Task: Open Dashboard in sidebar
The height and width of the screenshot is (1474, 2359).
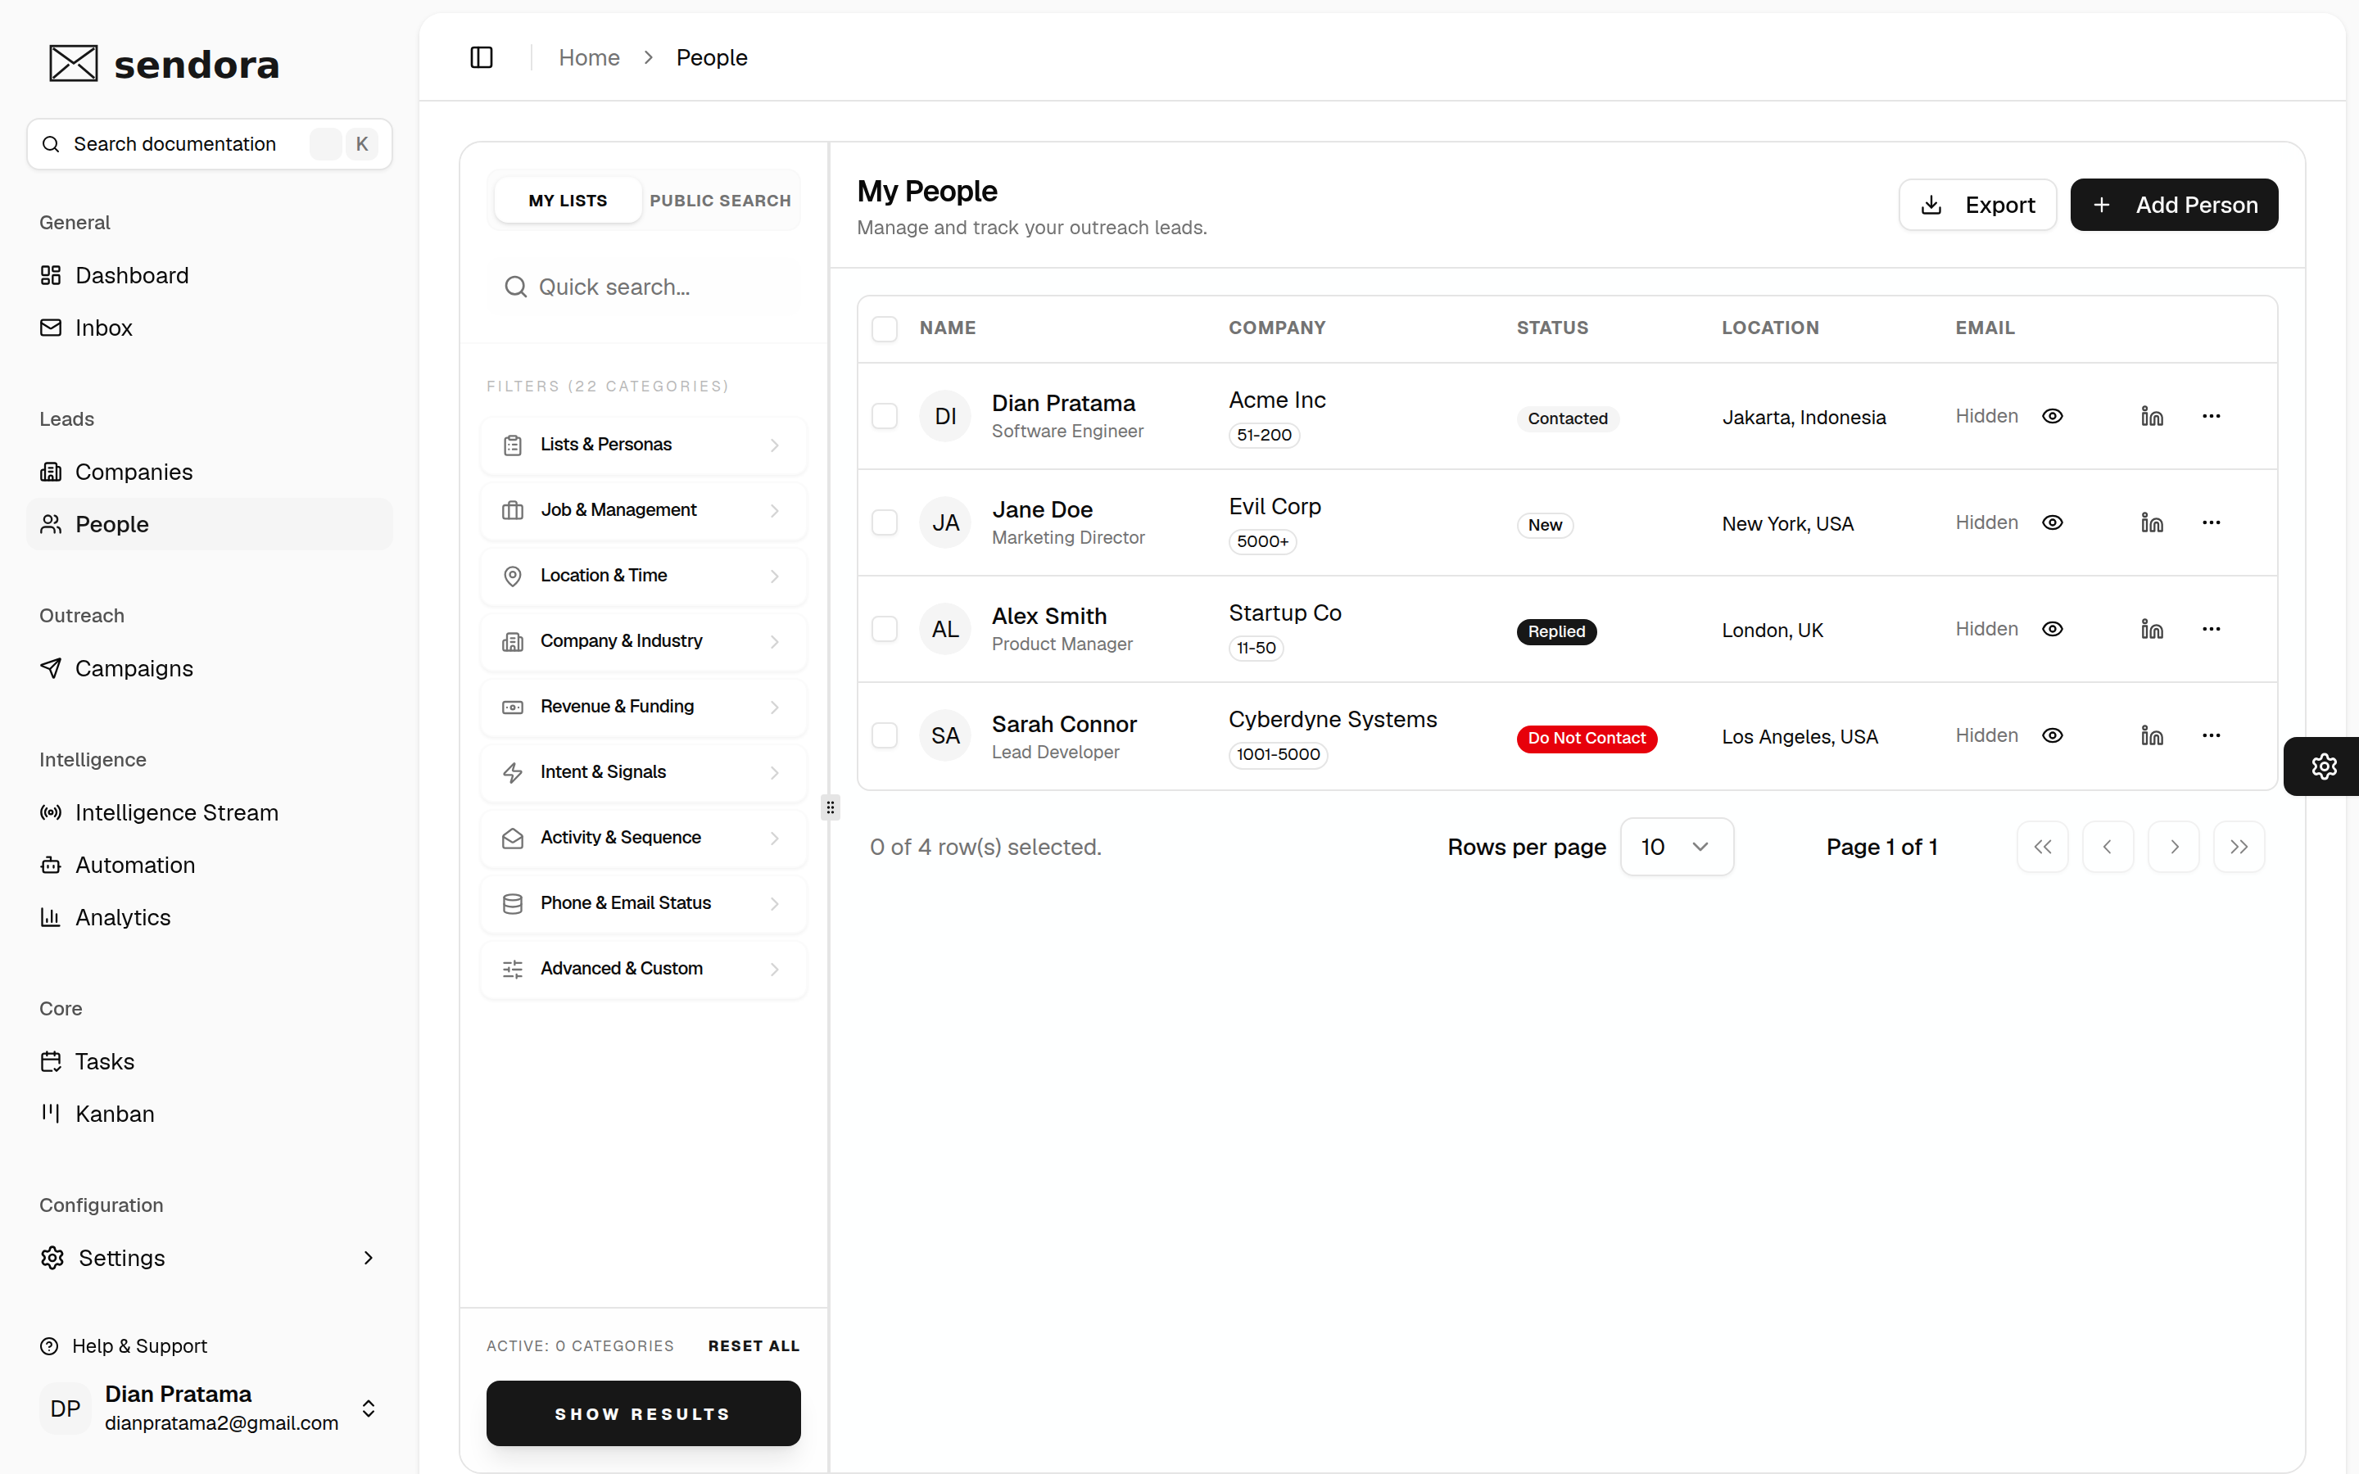Action: (x=210, y=275)
